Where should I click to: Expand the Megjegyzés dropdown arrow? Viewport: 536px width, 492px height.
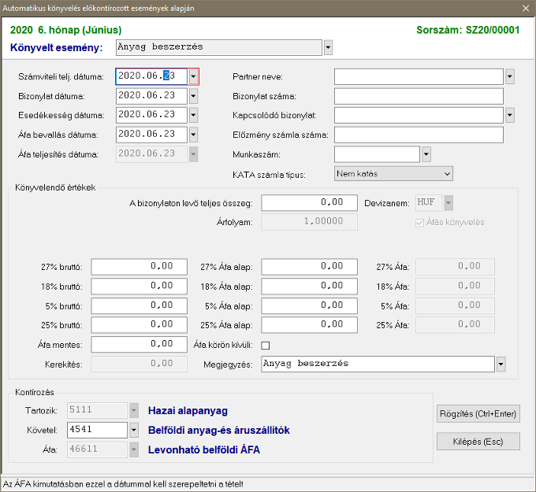[x=501, y=364]
